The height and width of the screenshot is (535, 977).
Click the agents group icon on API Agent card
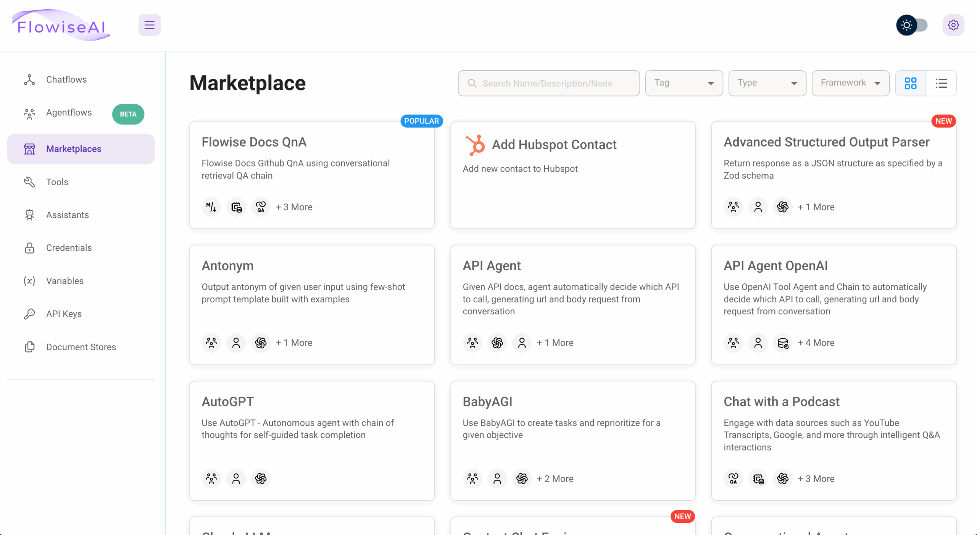[472, 343]
